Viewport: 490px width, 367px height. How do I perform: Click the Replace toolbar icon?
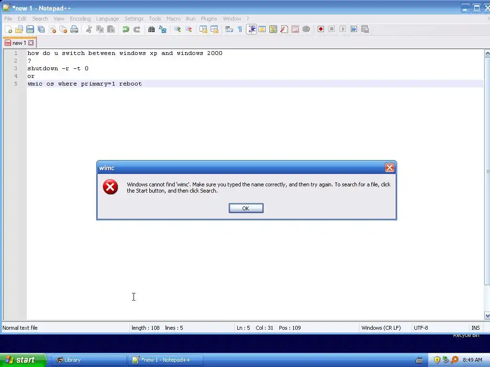163,29
